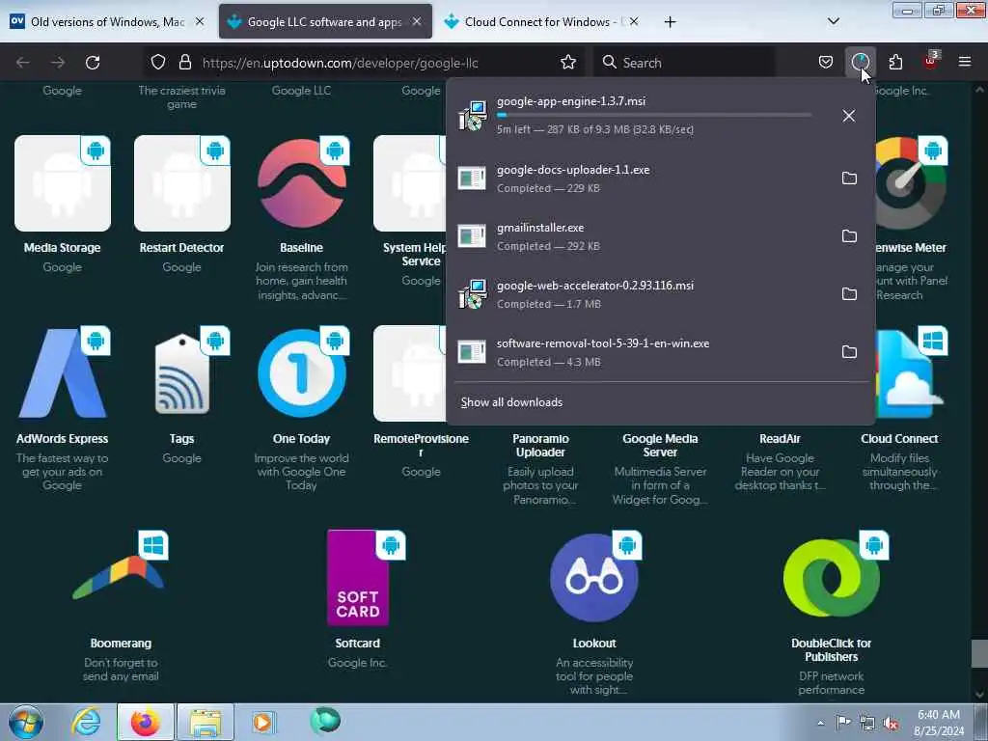This screenshot has width=988, height=741.
Task: Bookmark this page with the star
Action: (x=568, y=63)
